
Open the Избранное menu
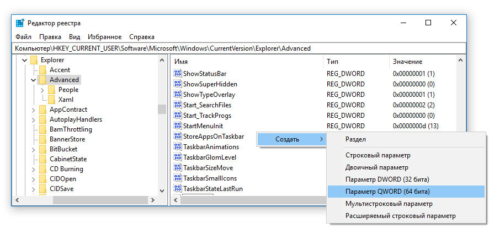pos(105,37)
